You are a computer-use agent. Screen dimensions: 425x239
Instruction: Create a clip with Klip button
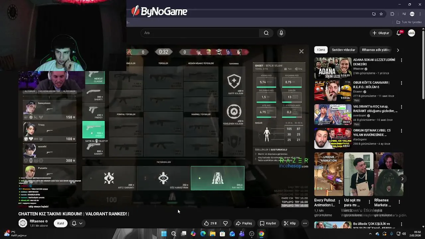click(290, 223)
